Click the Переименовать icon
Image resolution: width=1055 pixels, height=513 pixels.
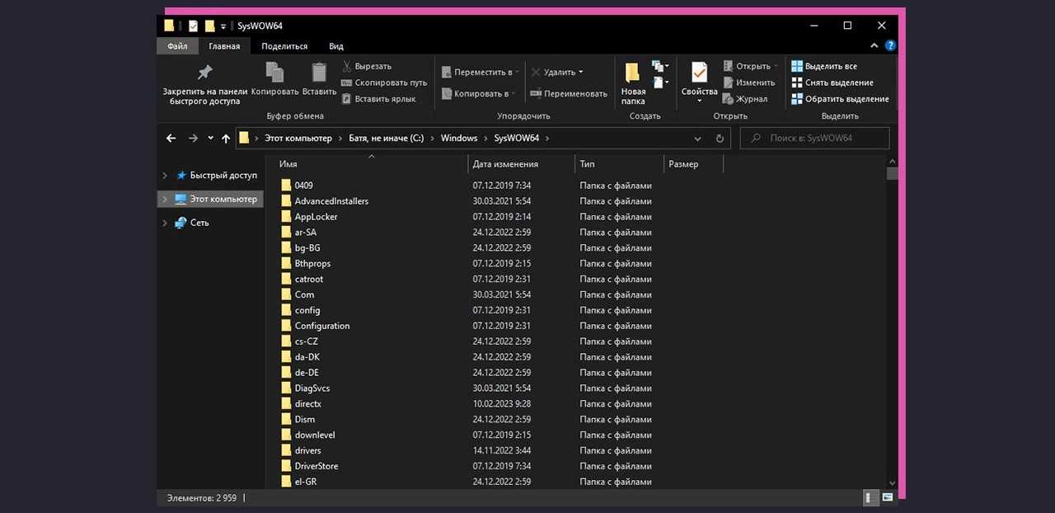tap(536, 94)
